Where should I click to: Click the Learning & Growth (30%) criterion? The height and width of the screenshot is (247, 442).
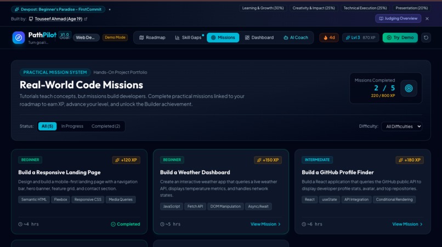(x=263, y=8)
